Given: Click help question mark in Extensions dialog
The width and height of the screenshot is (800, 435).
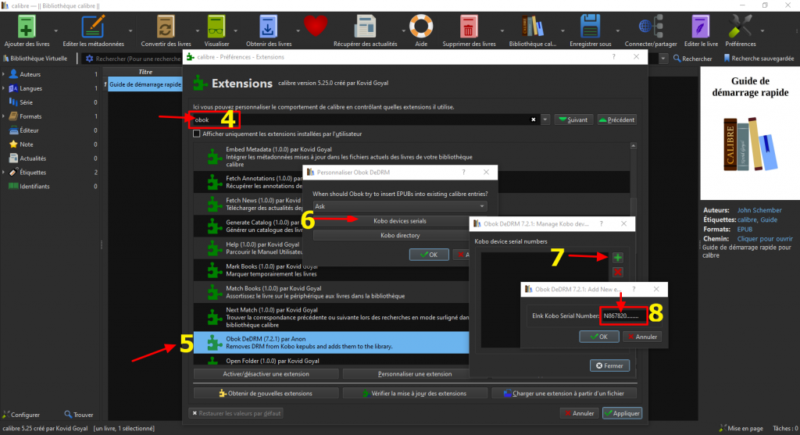Looking at the screenshot, I should point(613,57).
